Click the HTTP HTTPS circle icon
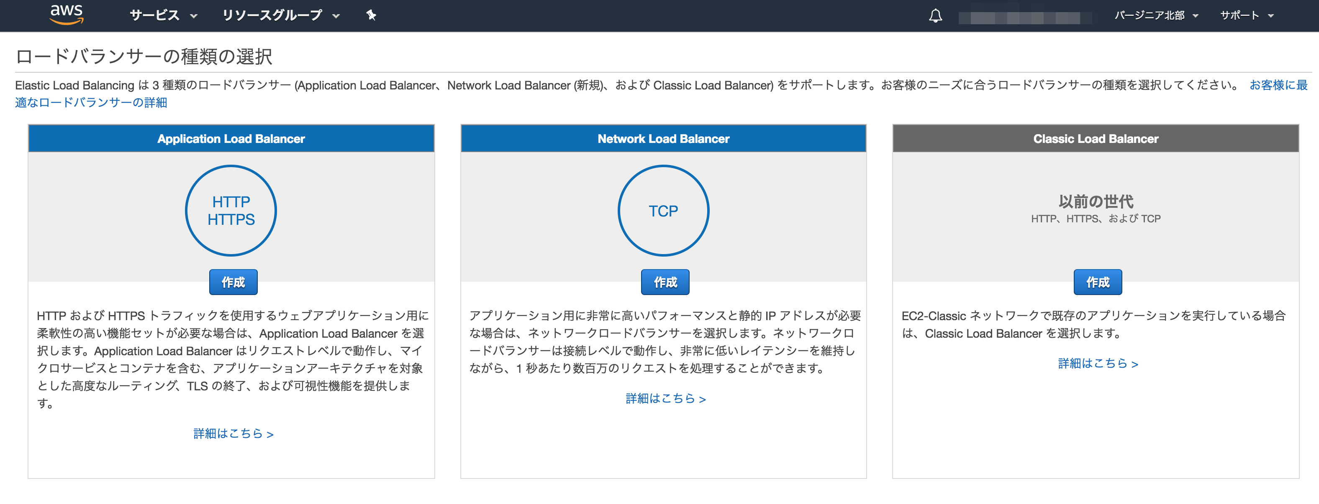This screenshot has height=504, width=1319. [x=231, y=211]
